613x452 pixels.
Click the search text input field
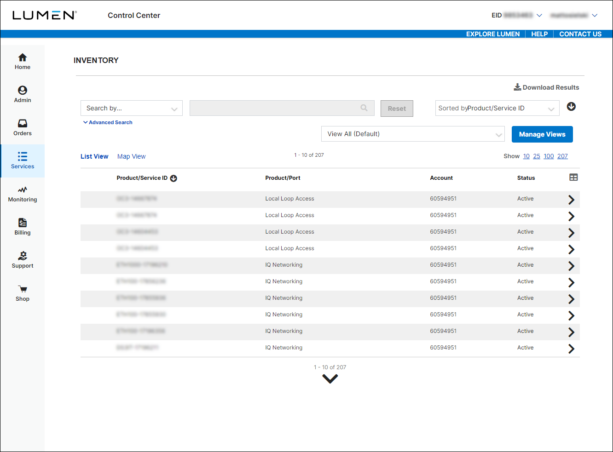point(282,108)
